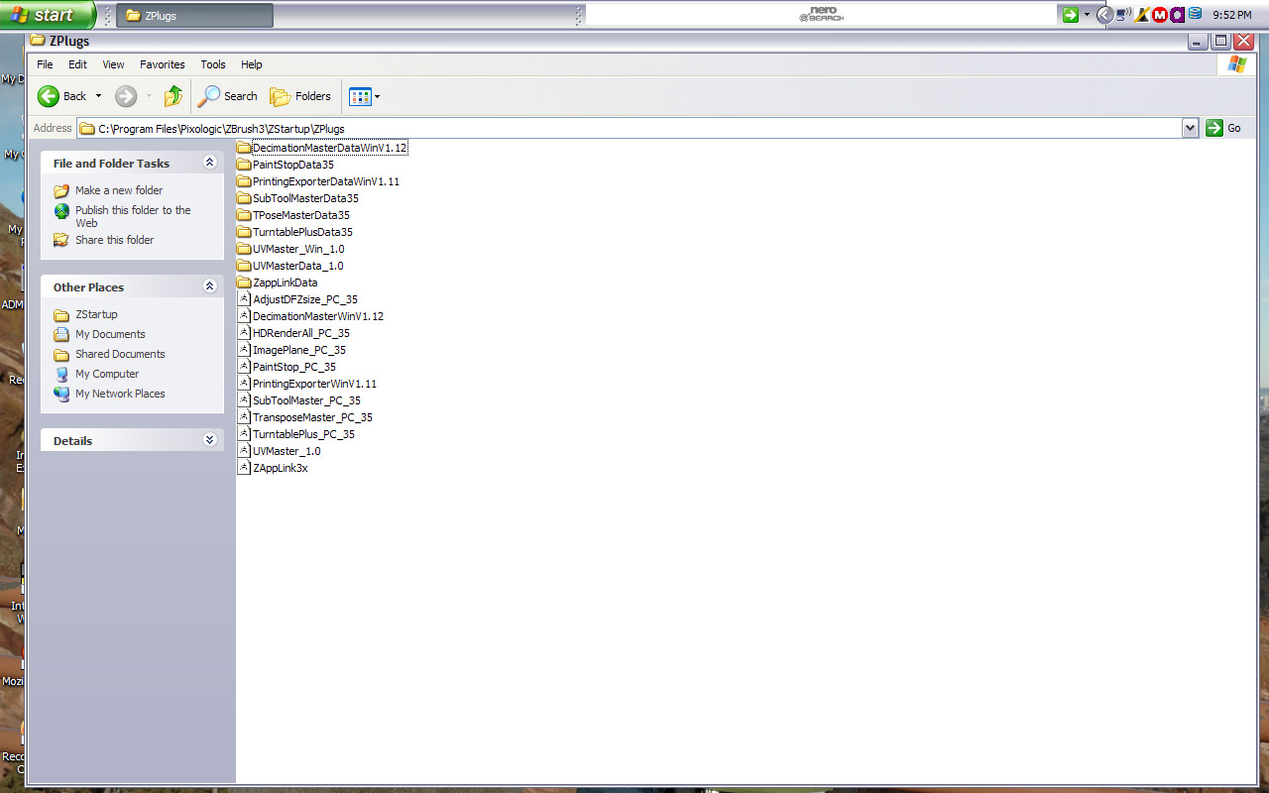The height and width of the screenshot is (793, 1269).
Task: Click the Forward navigation arrow
Action: (x=126, y=96)
